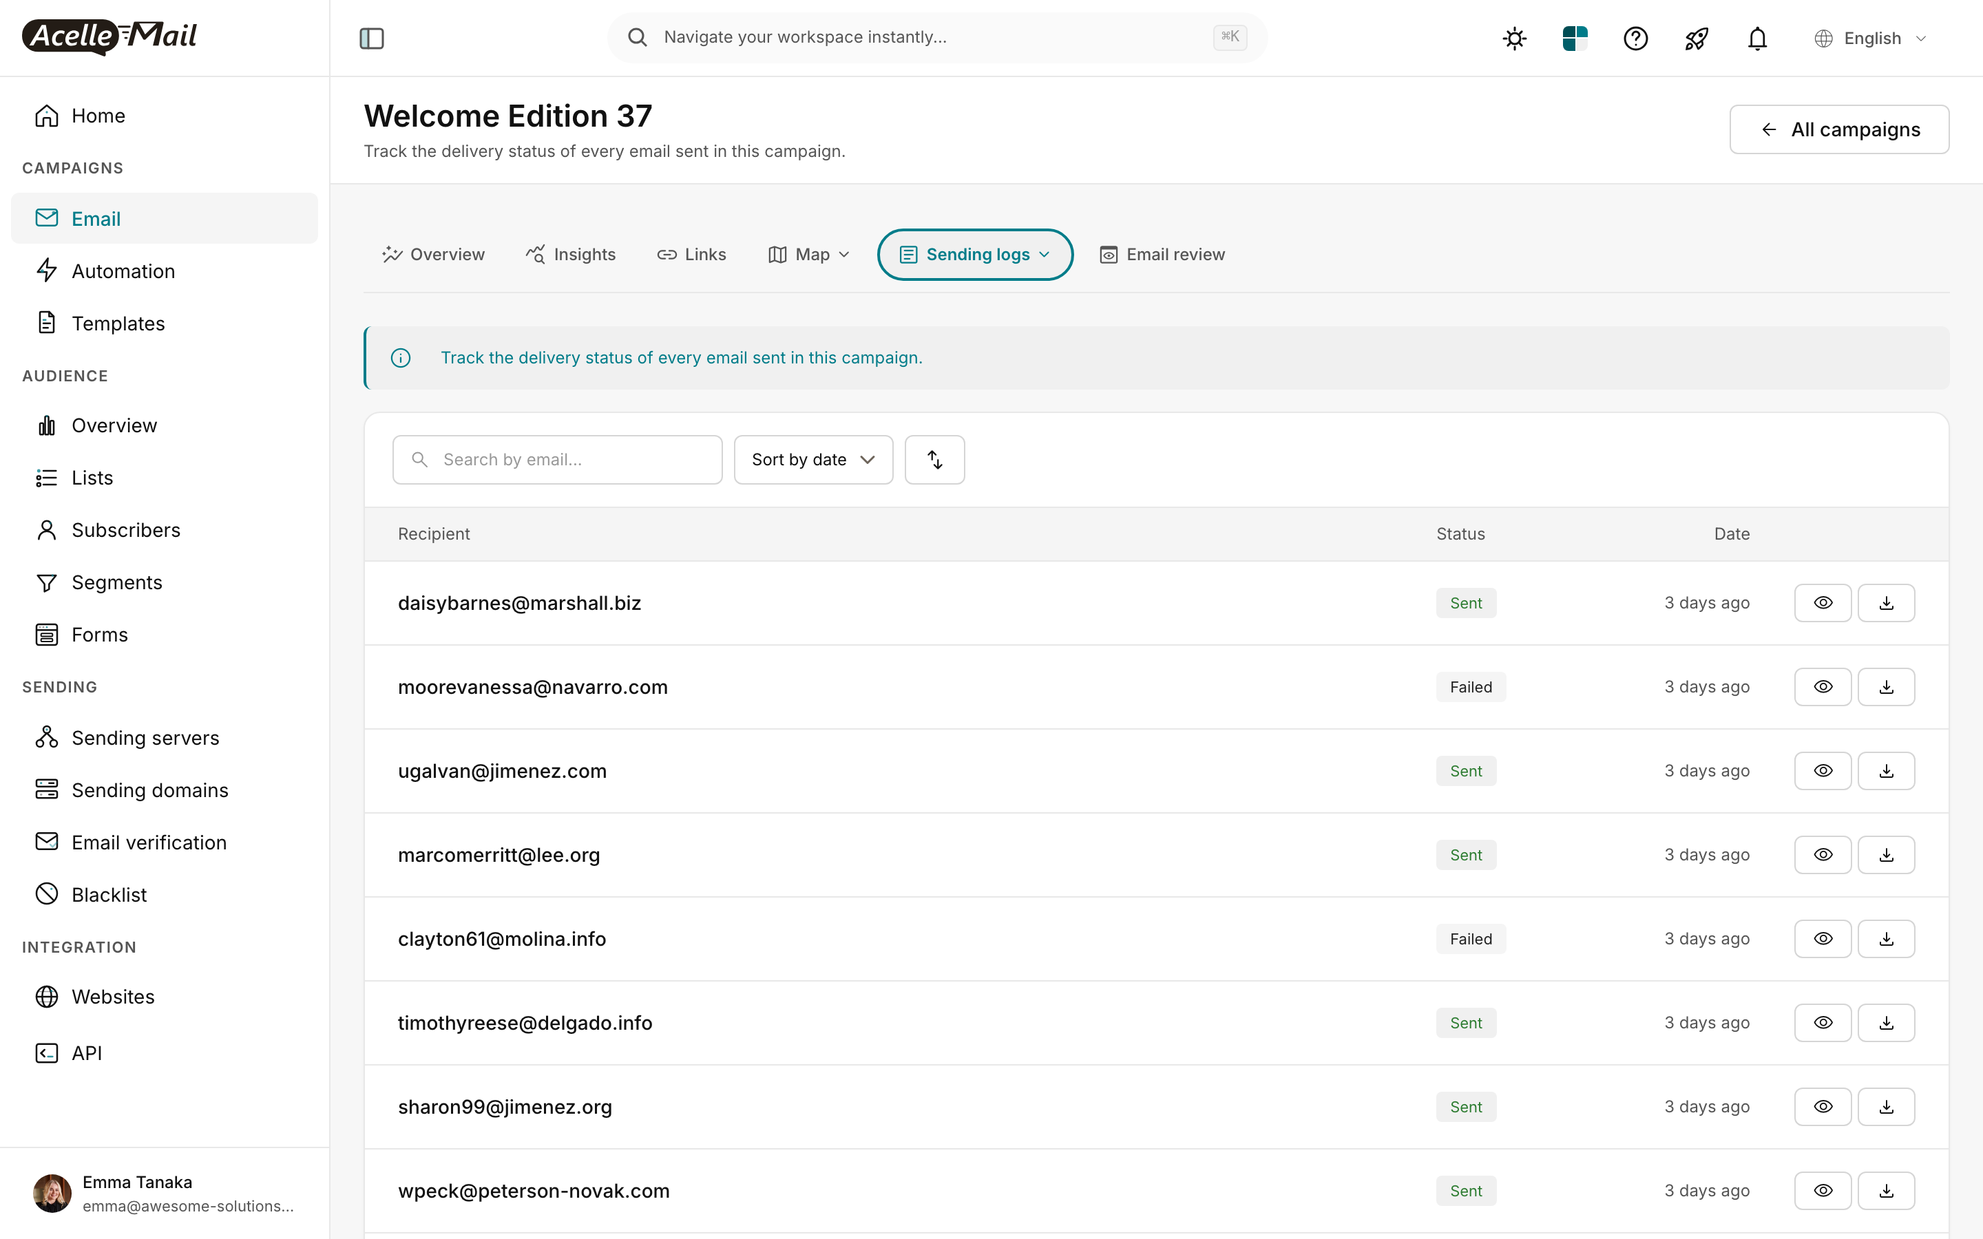Download log for wpeck@peterson-novak.com
Viewport: 1983px width, 1239px height.
point(1885,1191)
